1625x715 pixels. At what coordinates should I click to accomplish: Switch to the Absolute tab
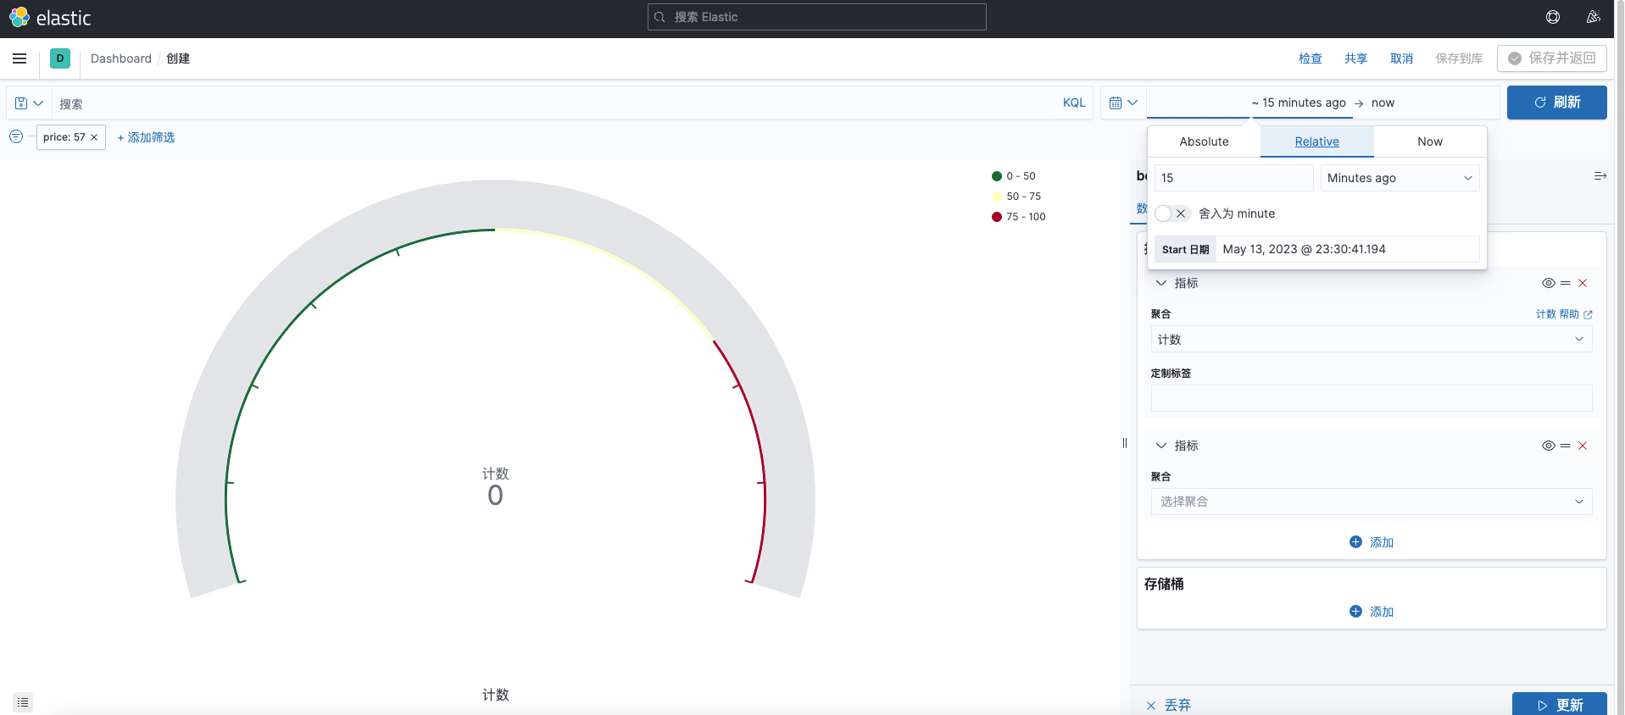1203,141
